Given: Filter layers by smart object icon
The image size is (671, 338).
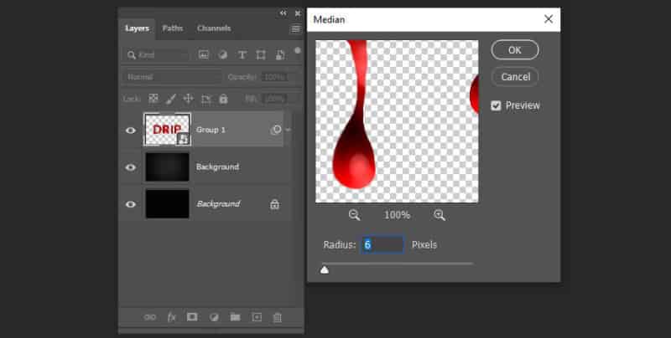Looking at the screenshot, I should tap(280, 54).
